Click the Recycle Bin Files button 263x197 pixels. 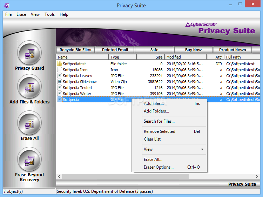point(75,50)
